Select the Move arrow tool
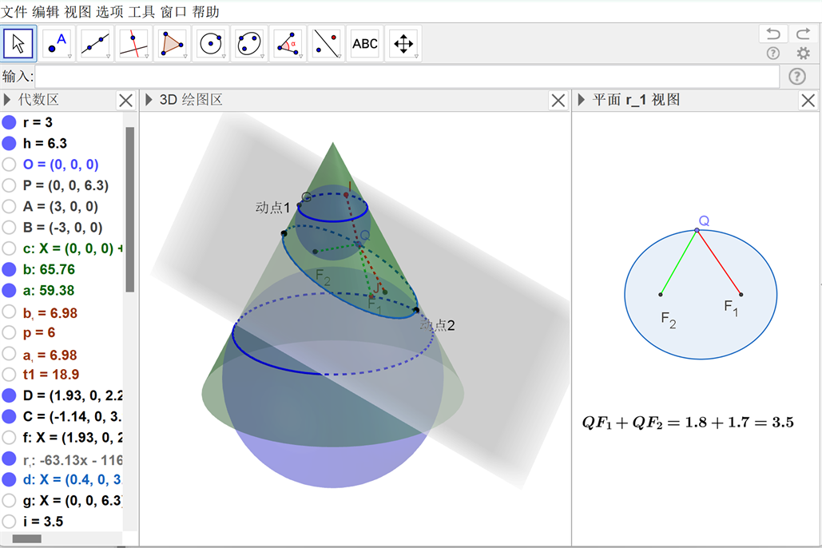822x548 pixels. pos(19,44)
